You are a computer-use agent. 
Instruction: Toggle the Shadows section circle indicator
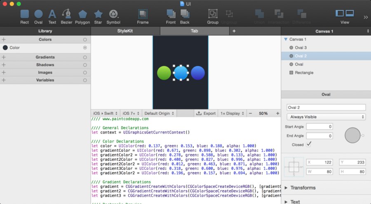pyautogui.click(x=85, y=65)
